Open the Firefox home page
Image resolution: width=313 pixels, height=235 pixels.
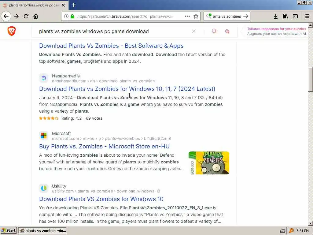coord(36,16)
